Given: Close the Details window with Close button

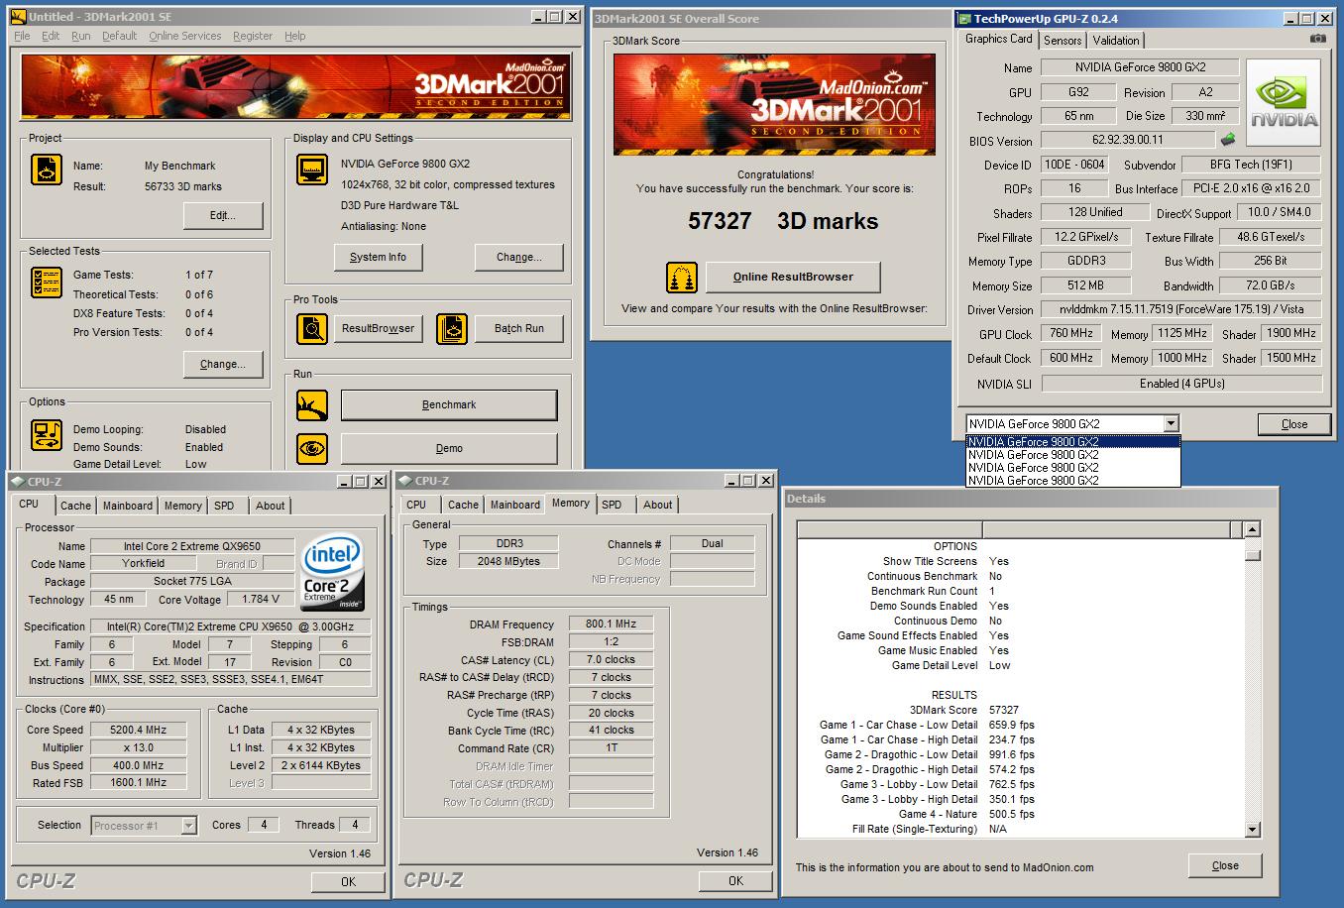Looking at the screenshot, I should (x=1225, y=865).
